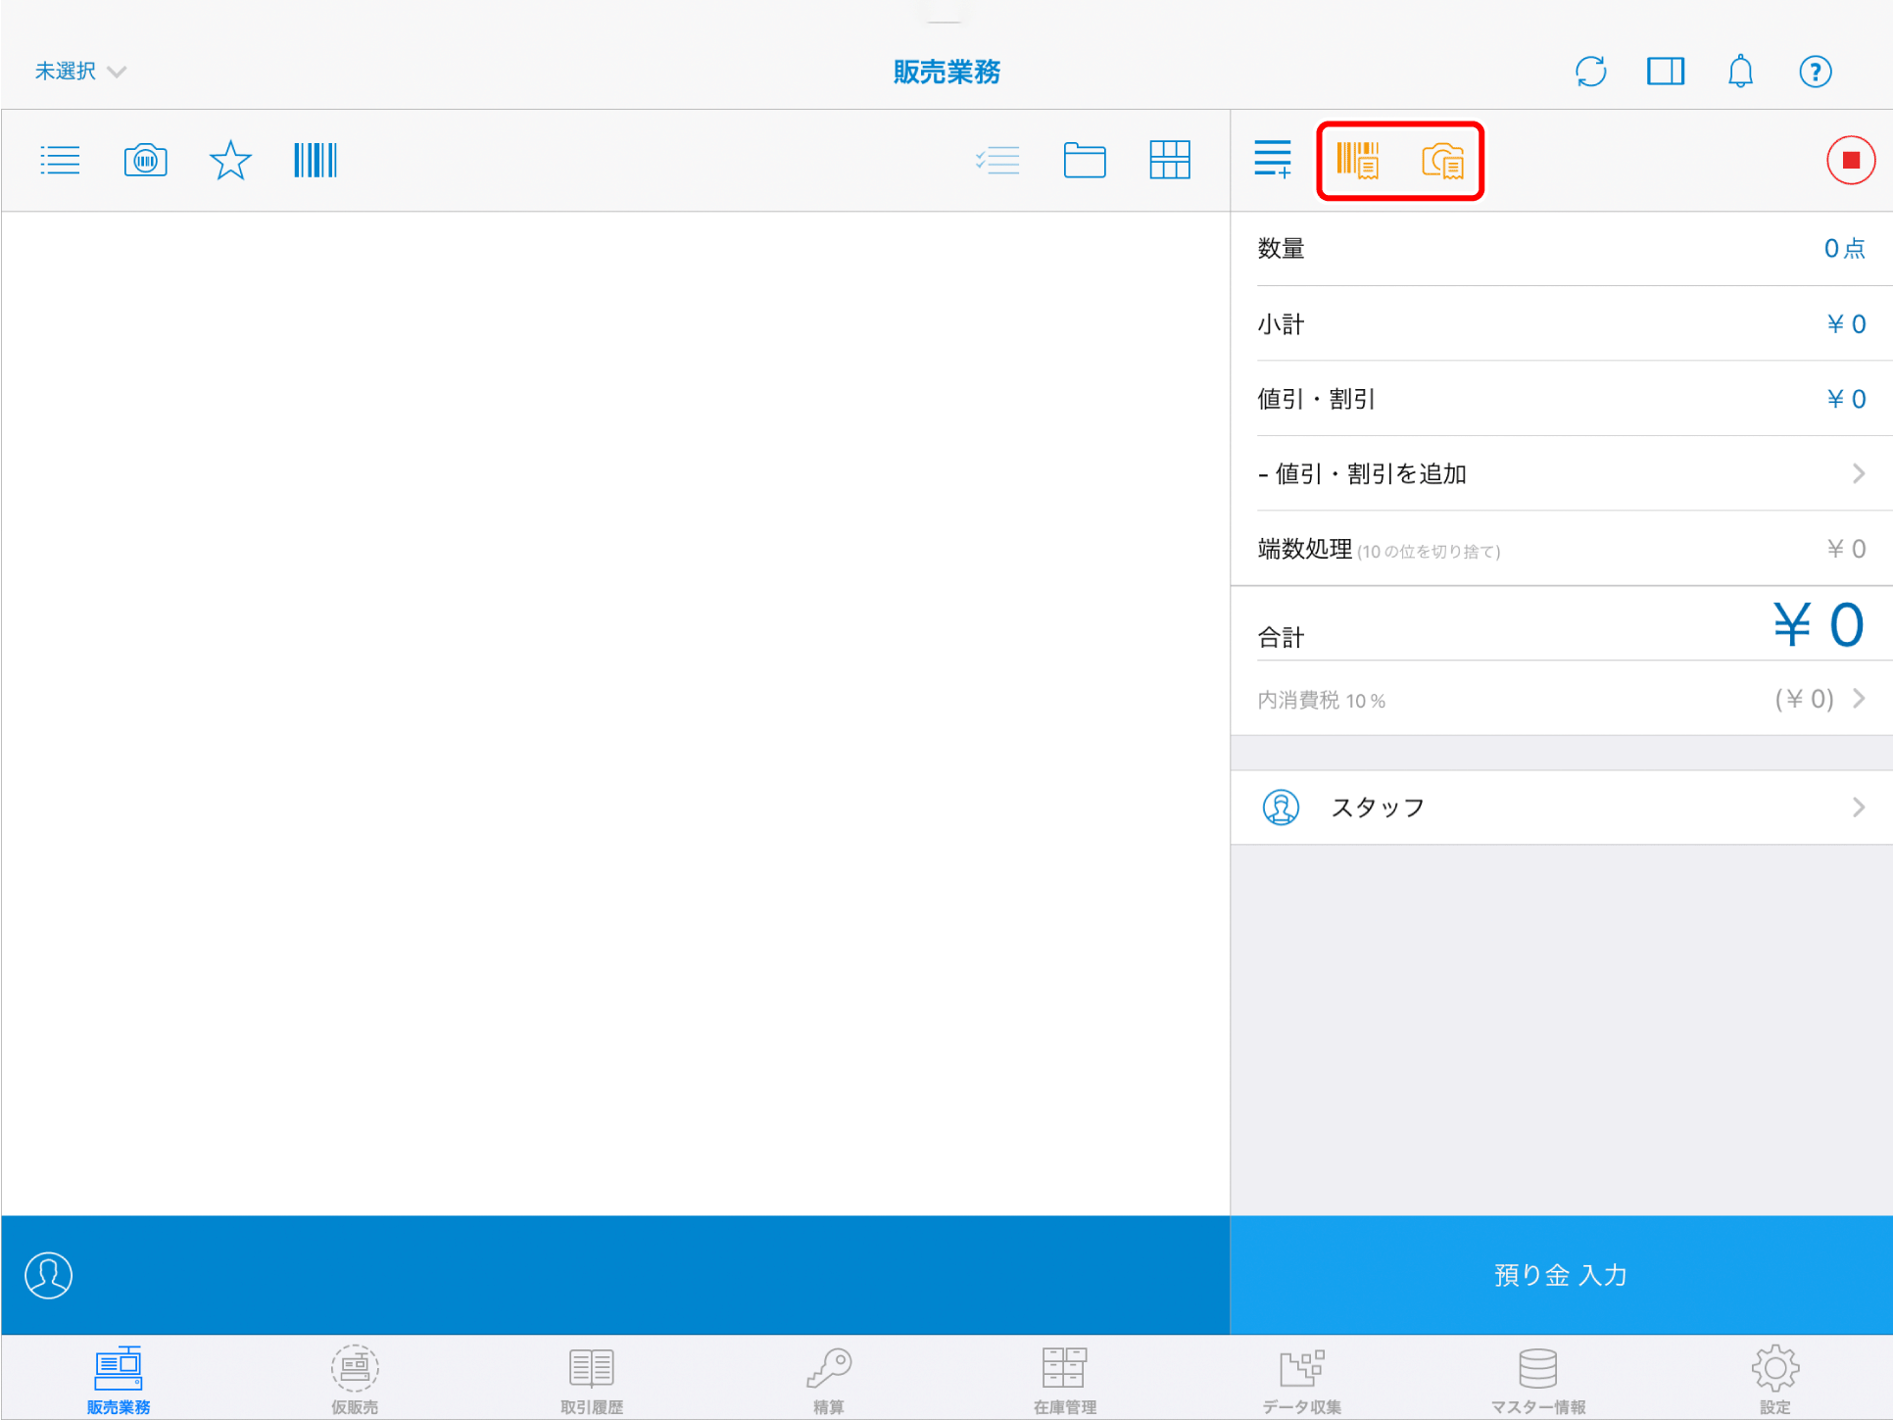Screen dimensions: 1893x1420
Task: Switch to grid layout icon
Action: (x=1169, y=160)
